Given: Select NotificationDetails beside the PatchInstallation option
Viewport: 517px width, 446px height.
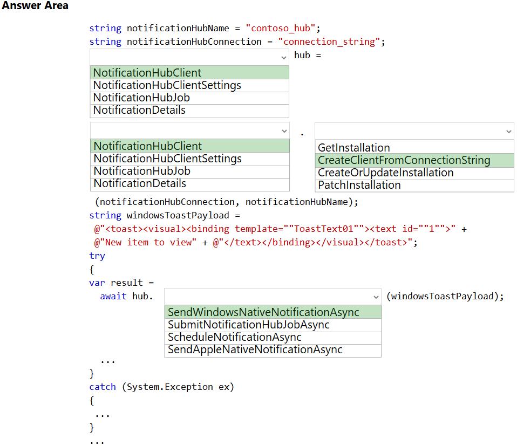Looking at the screenshot, I should point(189,183).
